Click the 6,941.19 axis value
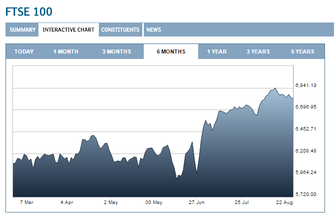Screen dimensions: 334x220 click(306, 85)
